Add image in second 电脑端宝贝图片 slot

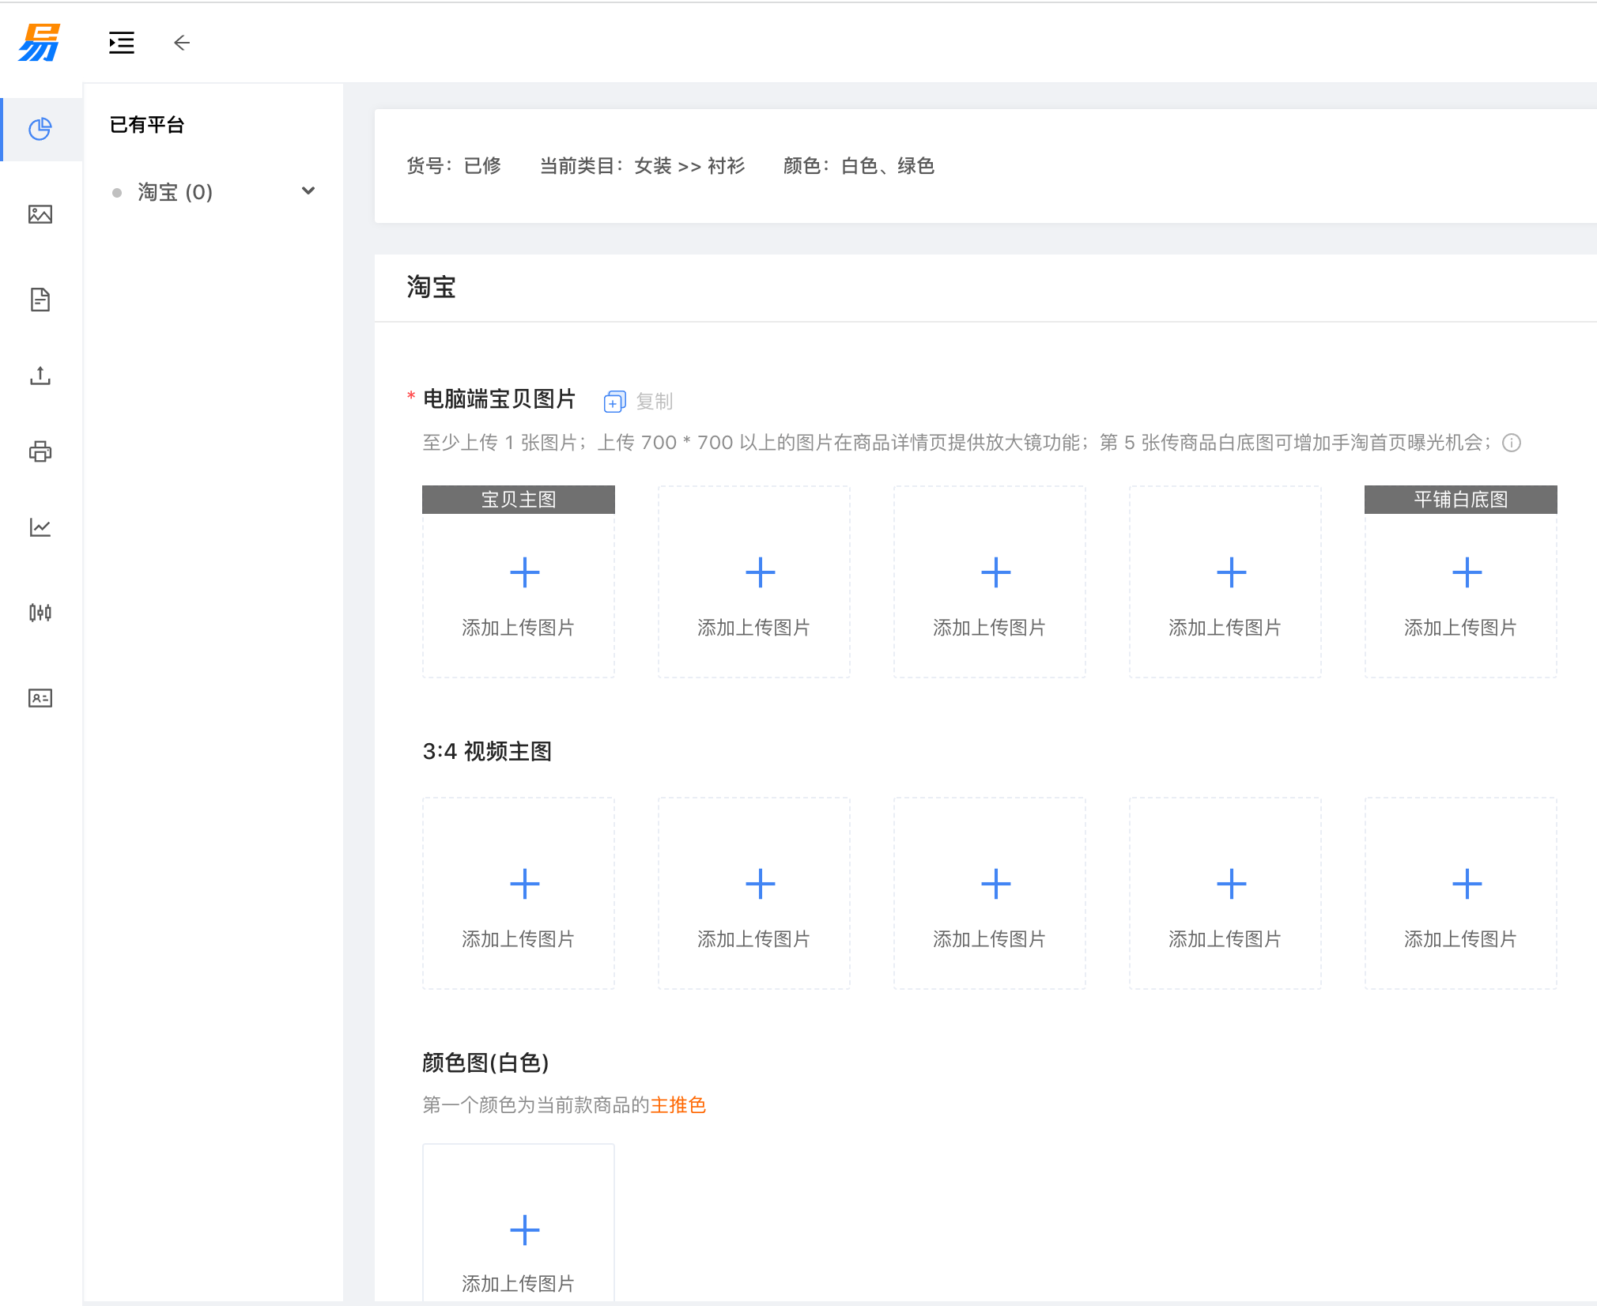[x=754, y=582]
